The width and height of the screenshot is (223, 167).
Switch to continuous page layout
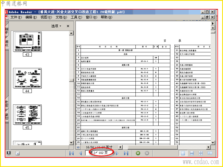pyautogui.click(x=192, y=153)
